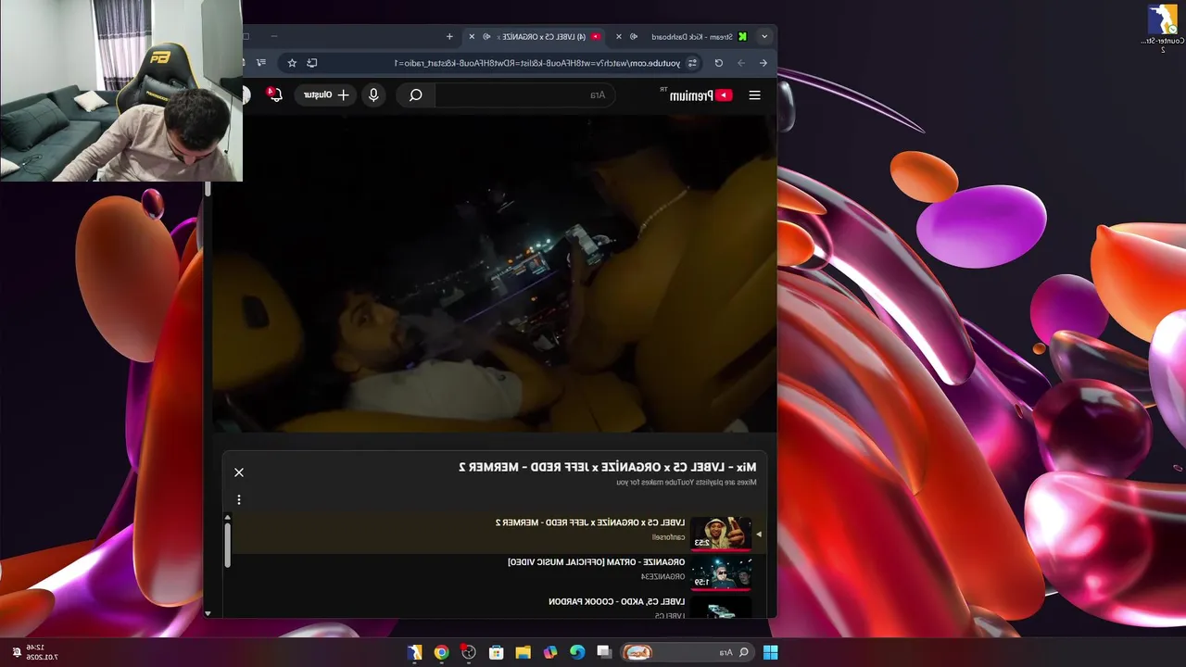This screenshot has width=1186, height=667.
Task: Click the install or cast screen icon
Action: point(312,63)
